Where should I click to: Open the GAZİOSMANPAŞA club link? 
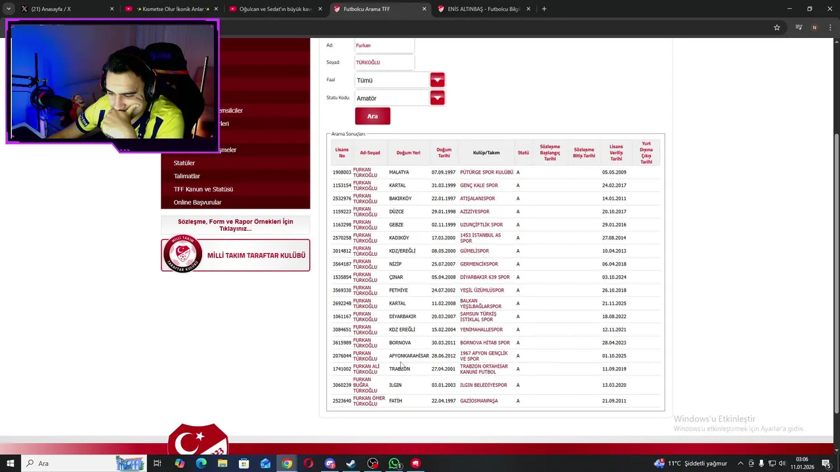[479, 401]
